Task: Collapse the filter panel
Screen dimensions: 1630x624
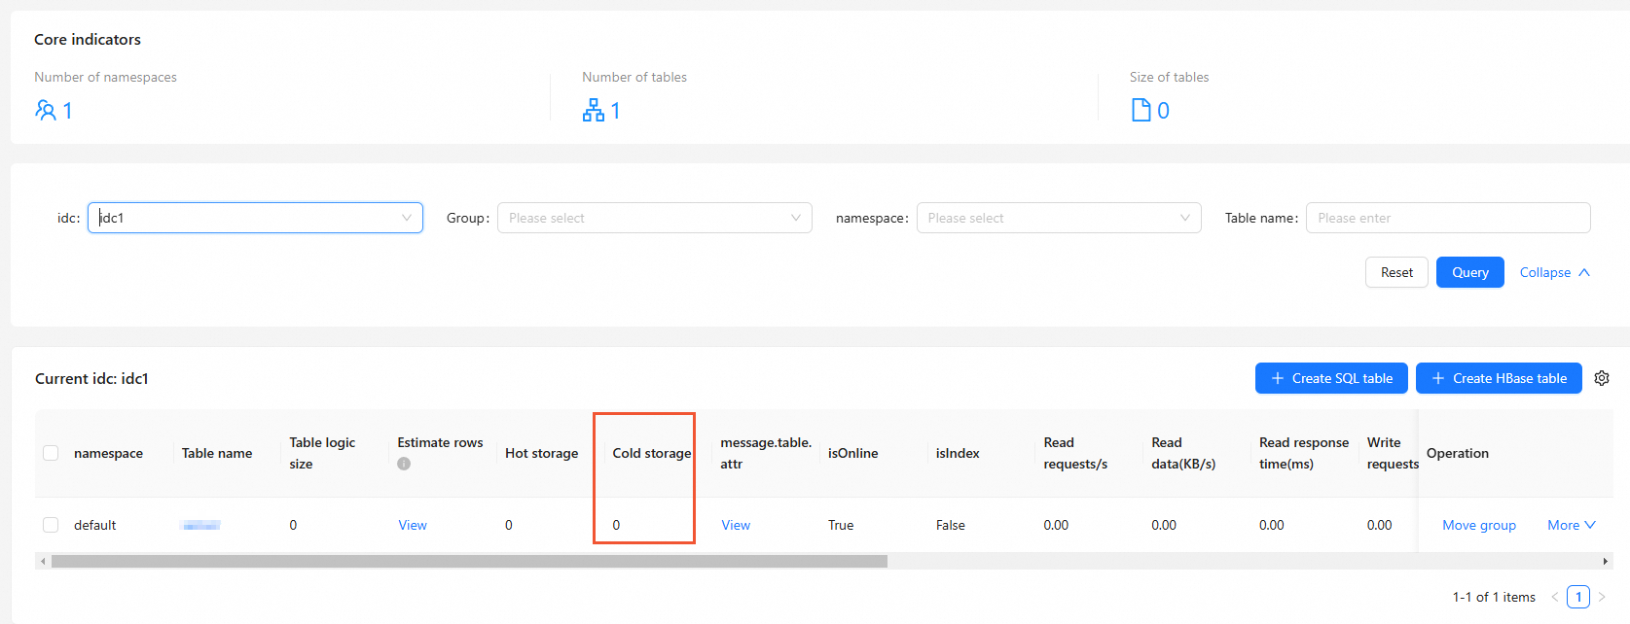Action: tap(1554, 272)
